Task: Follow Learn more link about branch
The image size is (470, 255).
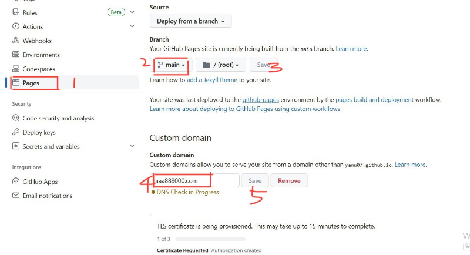Action: point(351,49)
